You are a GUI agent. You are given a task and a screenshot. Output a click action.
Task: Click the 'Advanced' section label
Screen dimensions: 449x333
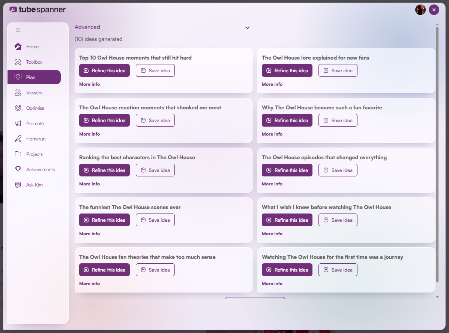(x=87, y=27)
